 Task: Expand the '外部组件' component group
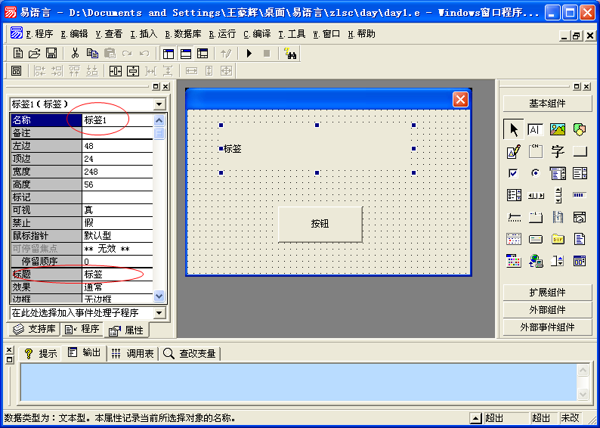pos(547,310)
